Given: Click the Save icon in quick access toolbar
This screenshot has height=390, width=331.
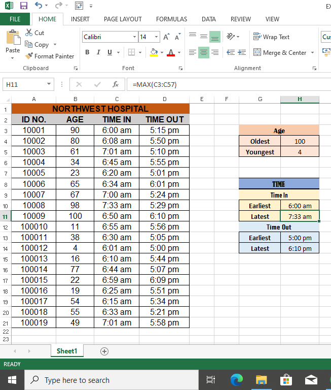Looking at the screenshot, I should [24, 6].
